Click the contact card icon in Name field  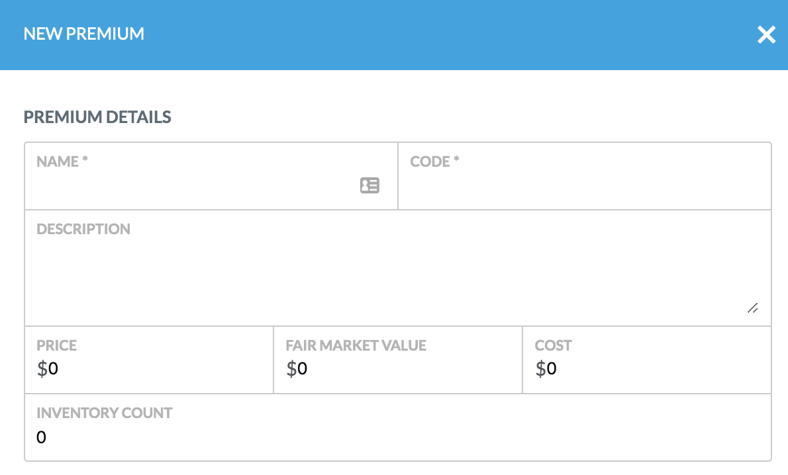click(x=369, y=186)
